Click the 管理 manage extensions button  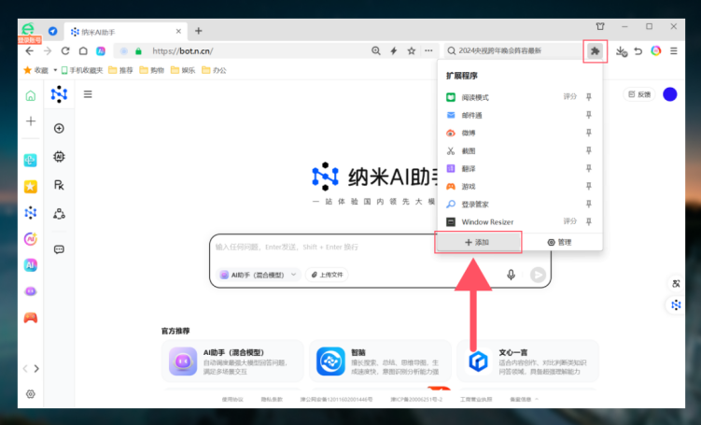(559, 242)
